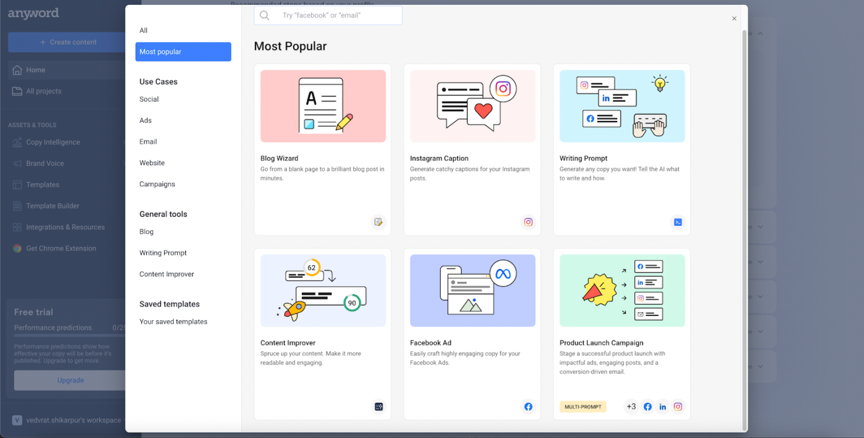Image resolution: width=864 pixels, height=438 pixels.
Task: Click the Product Launch Campaign title text
Action: pos(601,343)
